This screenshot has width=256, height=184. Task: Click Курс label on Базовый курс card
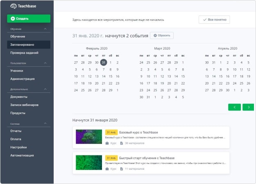pos(113,143)
